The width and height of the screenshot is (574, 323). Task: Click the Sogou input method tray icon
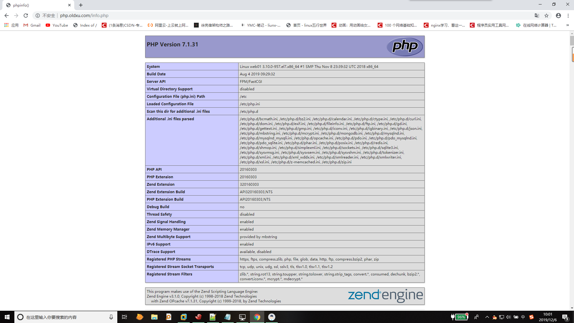[x=532, y=317]
